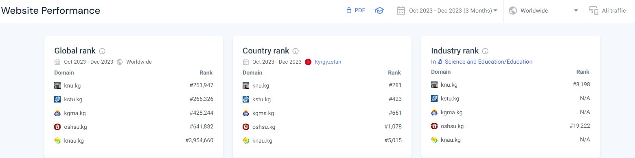The image size is (635, 158).
Task: Open the Worldwide country dropdown
Action: point(544,11)
